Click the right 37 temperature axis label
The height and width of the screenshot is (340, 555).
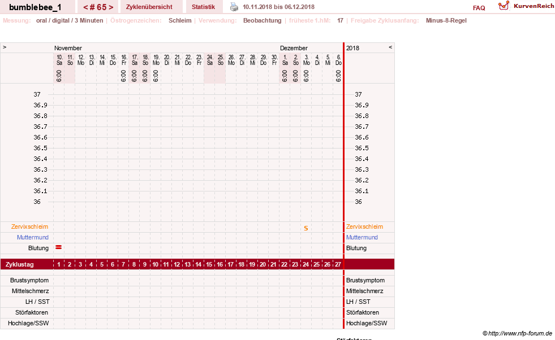pyautogui.click(x=359, y=94)
